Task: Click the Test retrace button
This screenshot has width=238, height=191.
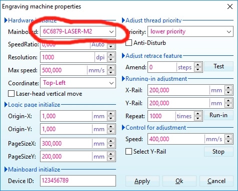Action: click(x=218, y=66)
